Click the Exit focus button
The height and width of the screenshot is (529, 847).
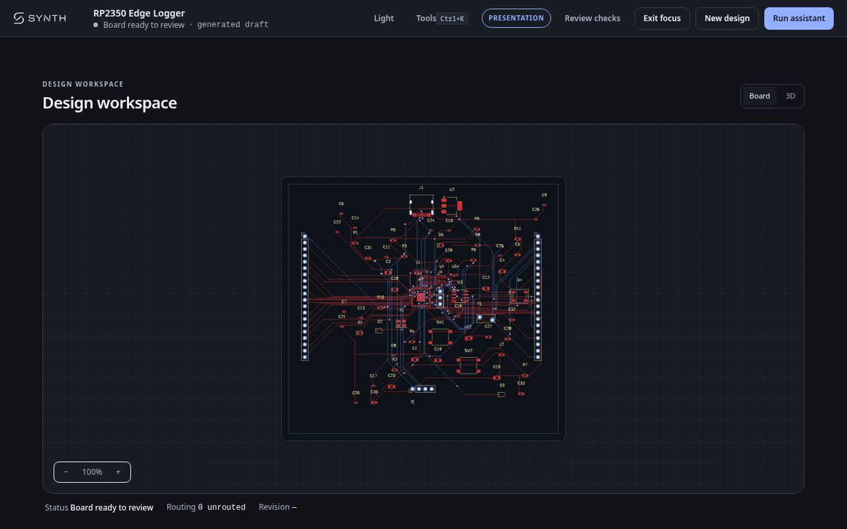[662, 18]
